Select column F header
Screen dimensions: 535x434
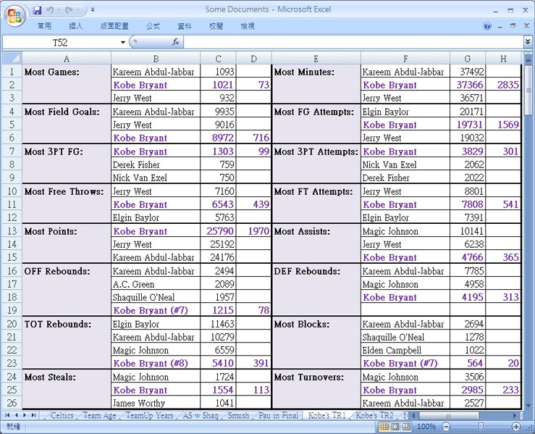tap(405, 59)
